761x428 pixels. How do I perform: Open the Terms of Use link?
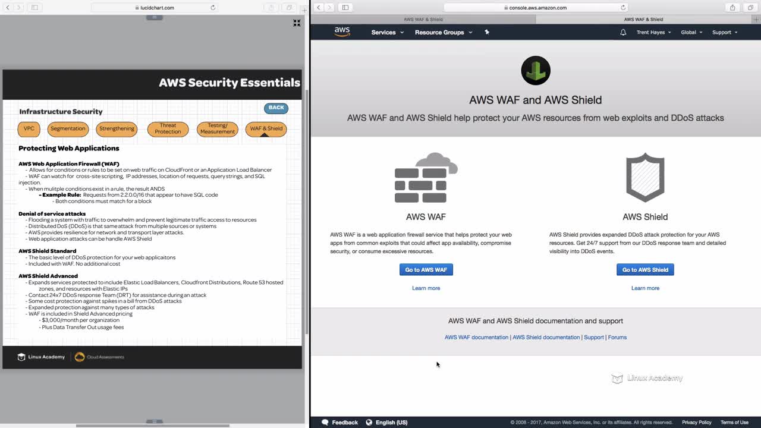[734, 423]
